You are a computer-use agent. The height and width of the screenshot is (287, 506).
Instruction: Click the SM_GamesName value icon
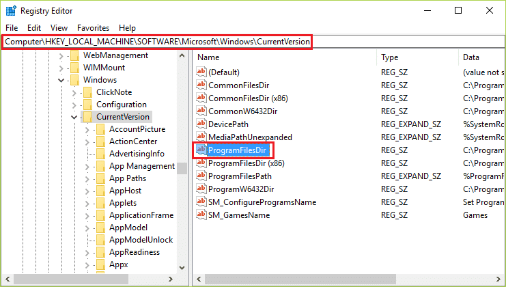click(x=201, y=215)
